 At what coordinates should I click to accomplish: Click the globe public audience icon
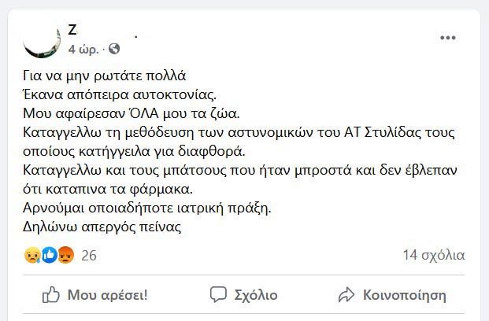point(114,49)
